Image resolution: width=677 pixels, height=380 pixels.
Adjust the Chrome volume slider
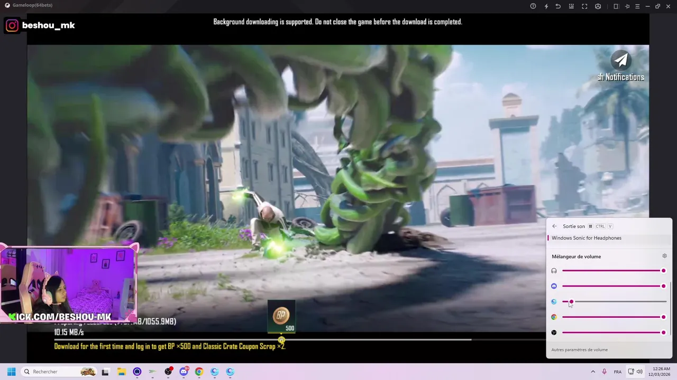coord(614,317)
